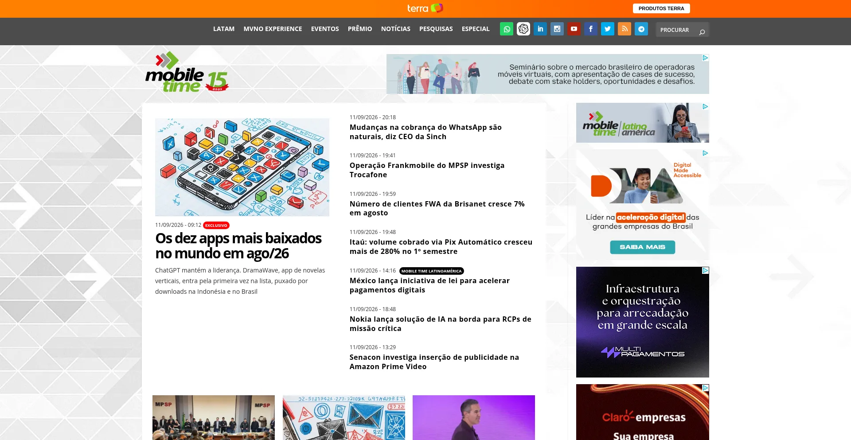Image resolution: width=851 pixels, height=440 pixels.
Task: Open the PRÊMIO menu item
Action: point(360,29)
